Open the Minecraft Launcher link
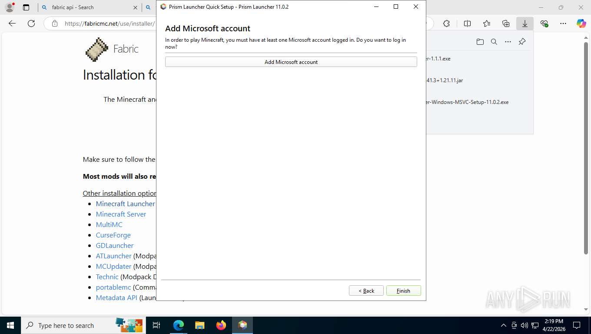Image resolution: width=591 pixels, height=334 pixels. point(125,204)
